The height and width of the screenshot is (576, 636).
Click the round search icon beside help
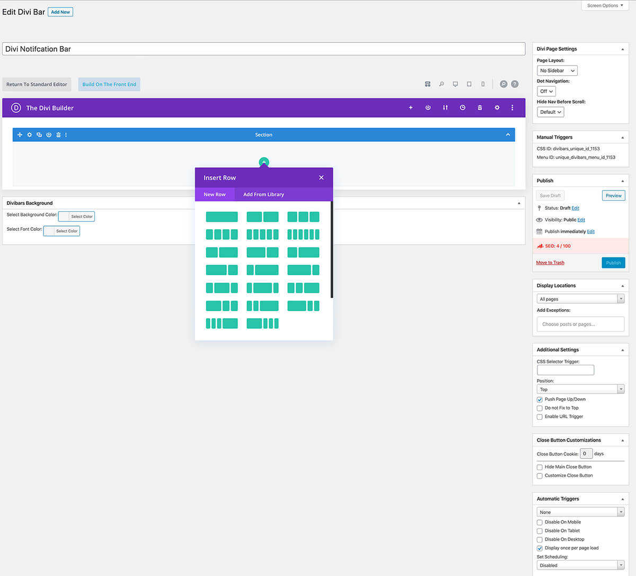coord(503,84)
